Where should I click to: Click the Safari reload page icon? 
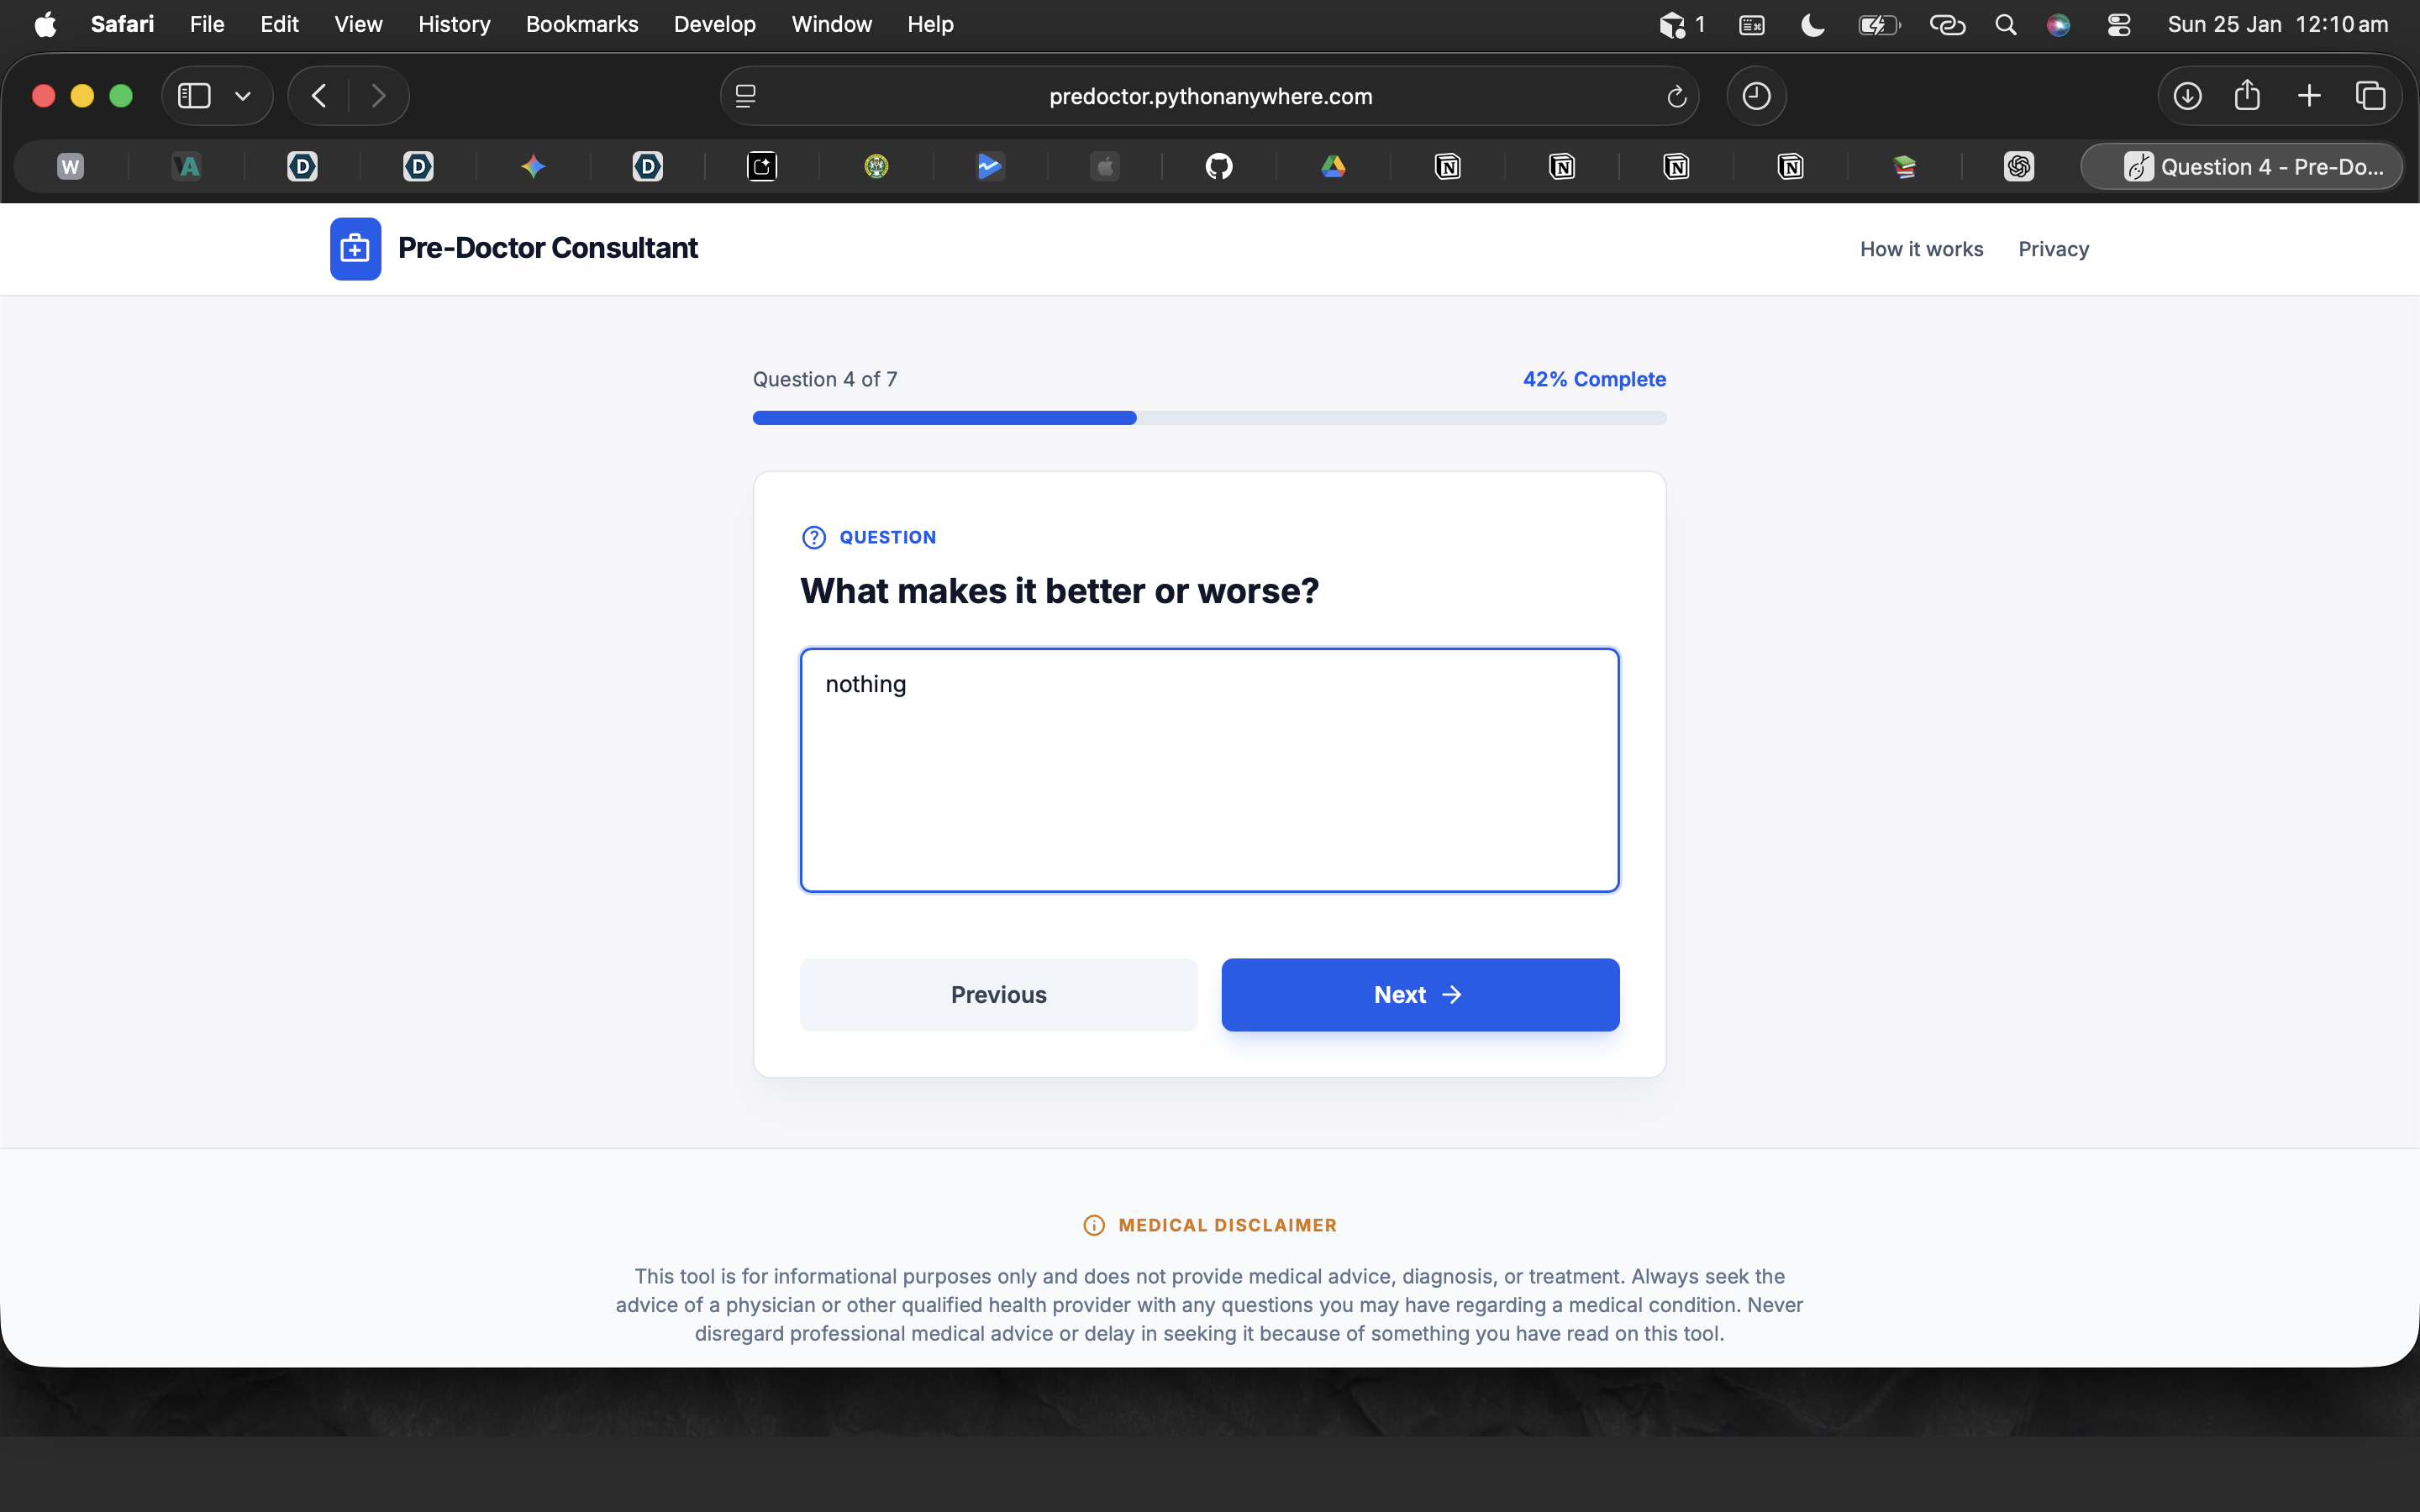click(x=1676, y=96)
